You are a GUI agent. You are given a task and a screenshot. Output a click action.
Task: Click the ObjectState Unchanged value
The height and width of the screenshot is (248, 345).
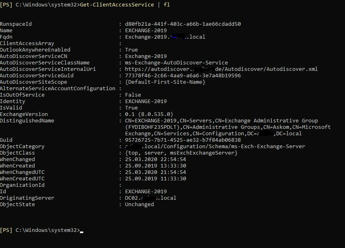[x=139, y=205]
